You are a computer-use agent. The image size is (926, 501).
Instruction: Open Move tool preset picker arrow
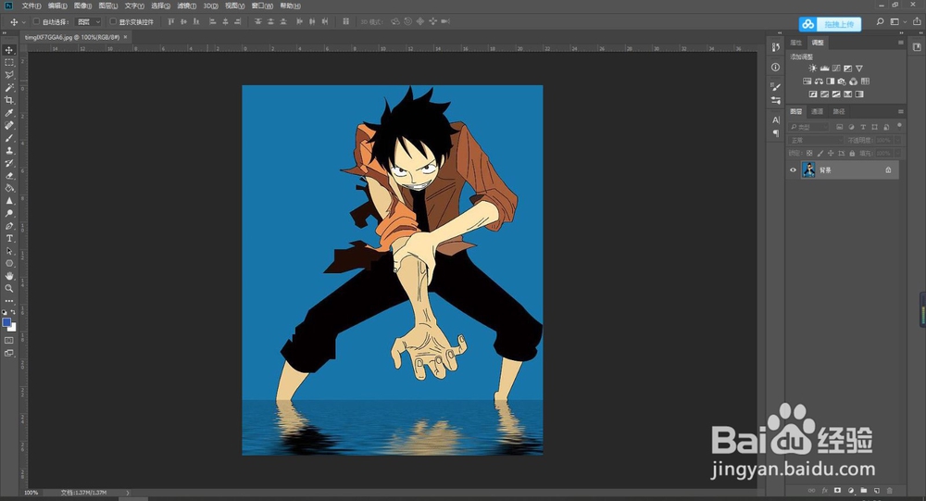pos(24,22)
